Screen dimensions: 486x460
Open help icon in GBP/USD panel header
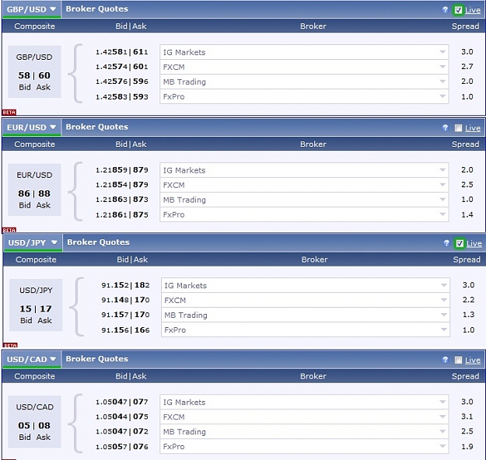pos(445,9)
